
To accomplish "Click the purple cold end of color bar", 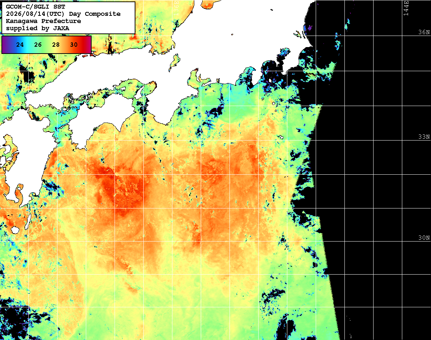I will [6, 45].
